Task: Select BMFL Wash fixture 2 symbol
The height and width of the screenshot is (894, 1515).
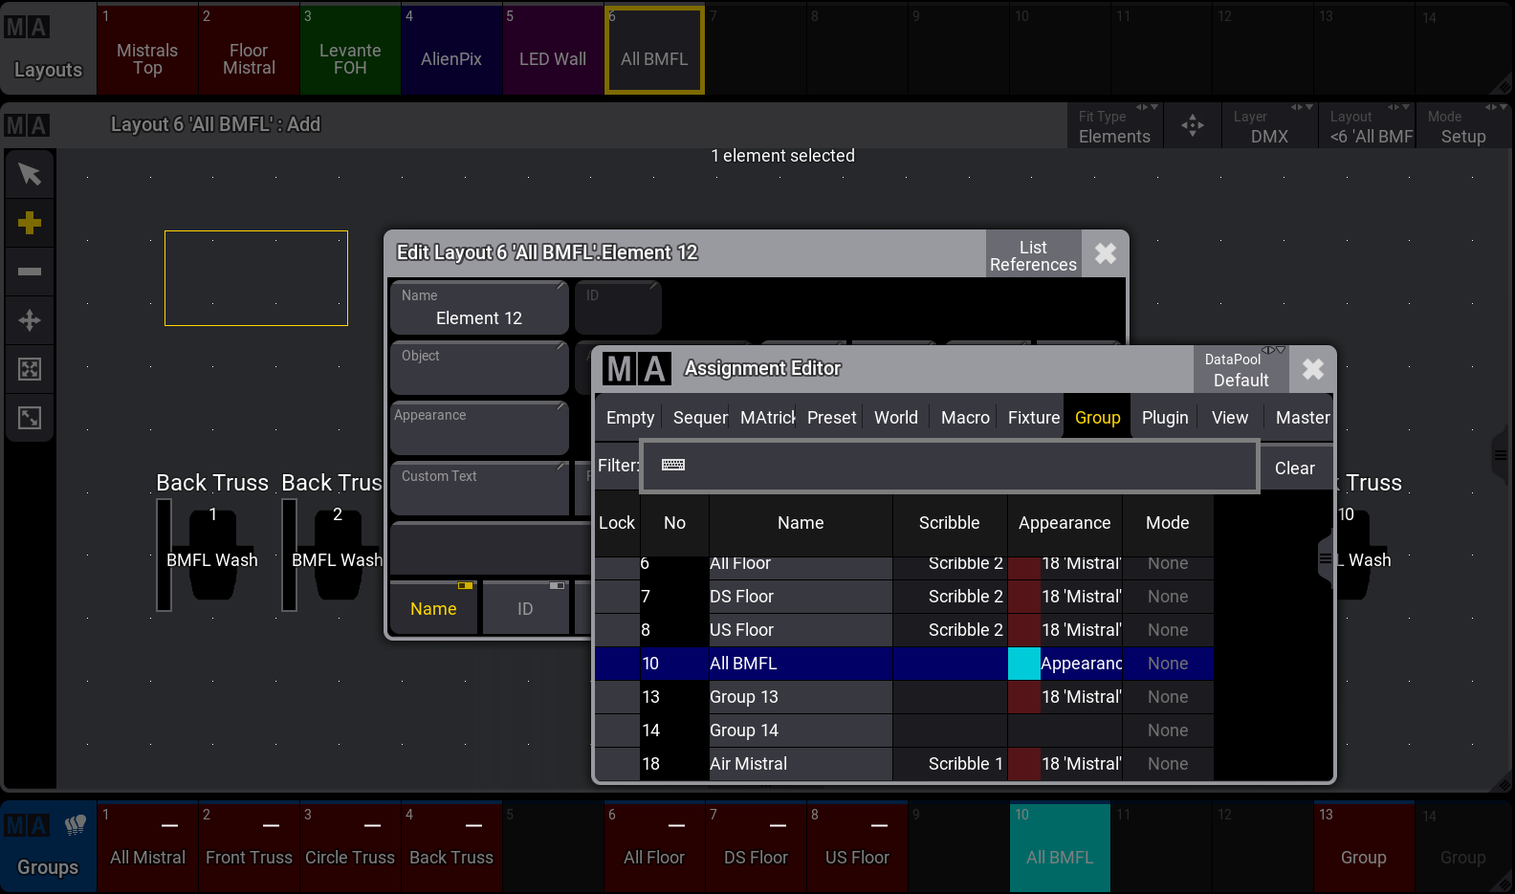Action: click(337, 555)
